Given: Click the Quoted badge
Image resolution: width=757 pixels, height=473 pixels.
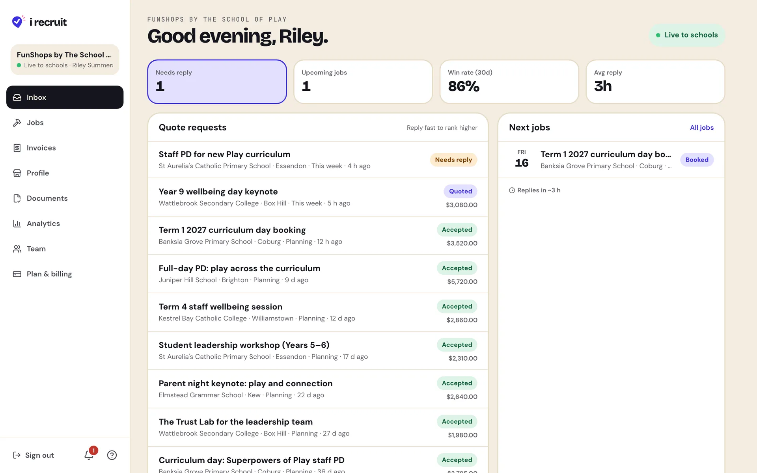Looking at the screenshot, I should (460, 191).
